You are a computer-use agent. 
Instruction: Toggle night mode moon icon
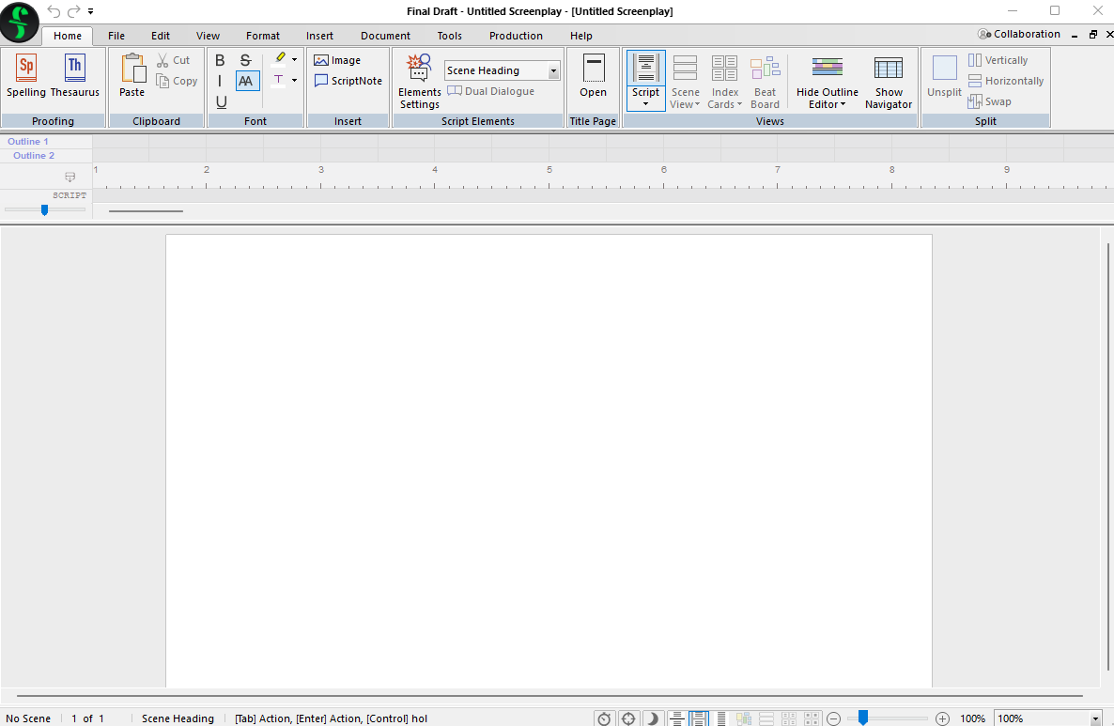[652, 718]
